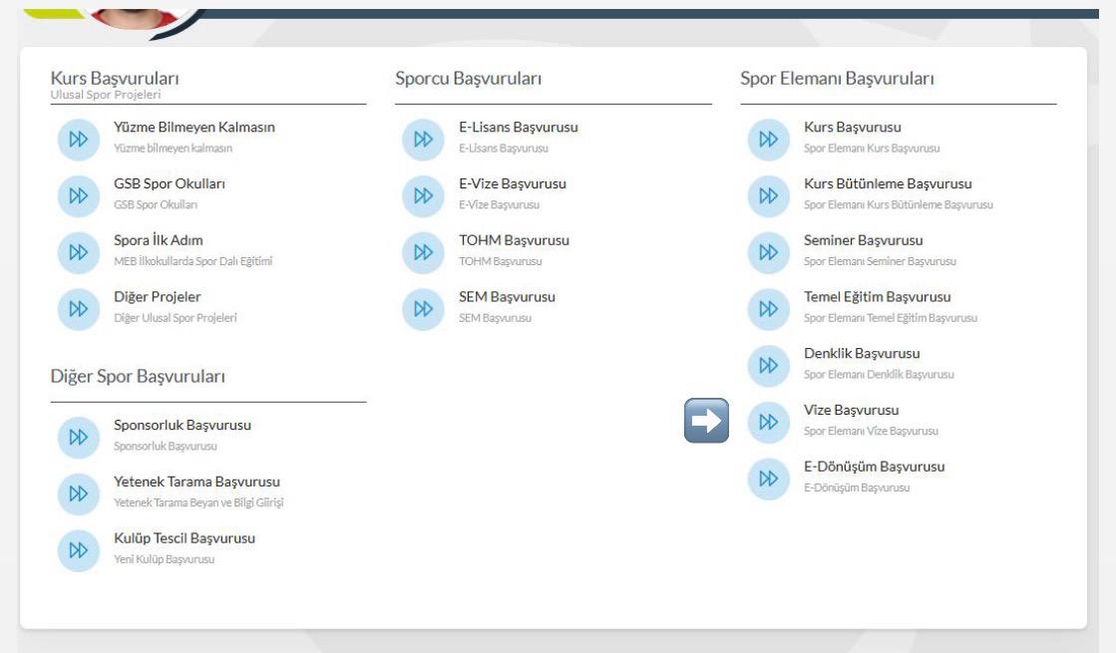
Task: Open Yetenek Tarama Başvurusu
Action: pyautogui.click(x=196, y=482)
